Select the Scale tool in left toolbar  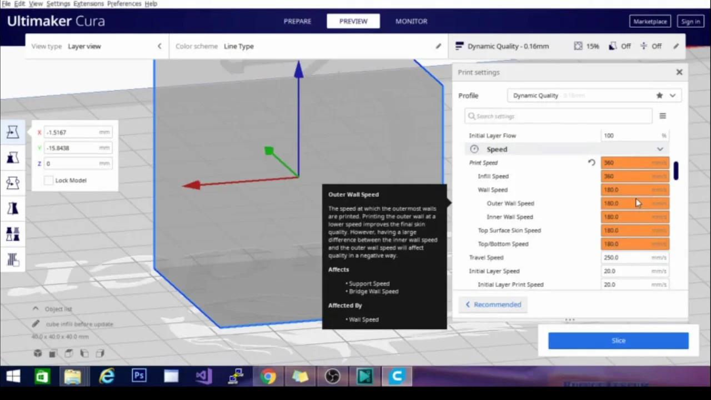(x=12, y=158)
